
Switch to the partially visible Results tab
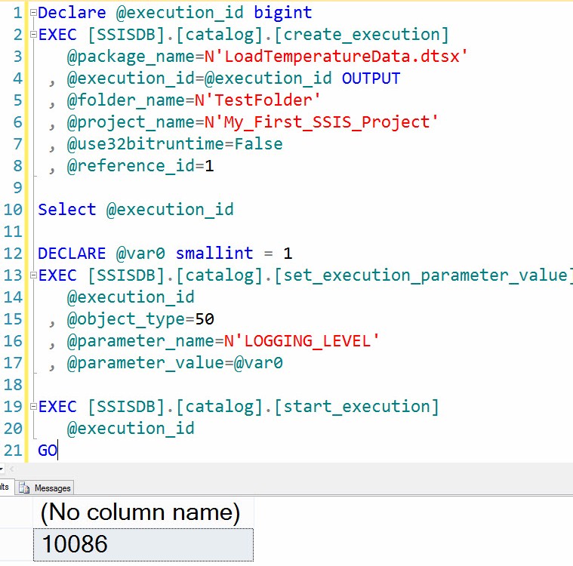(x=4, y=488)
